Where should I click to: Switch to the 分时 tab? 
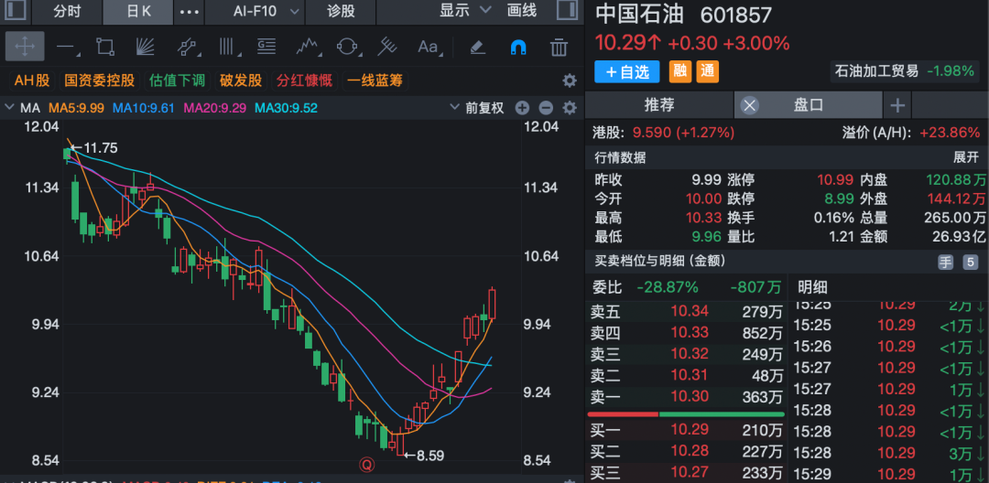67,11
